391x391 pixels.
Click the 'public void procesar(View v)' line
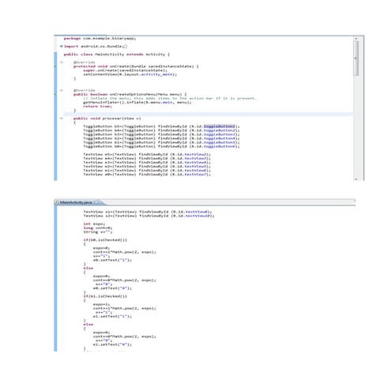(x=107, y=118)
